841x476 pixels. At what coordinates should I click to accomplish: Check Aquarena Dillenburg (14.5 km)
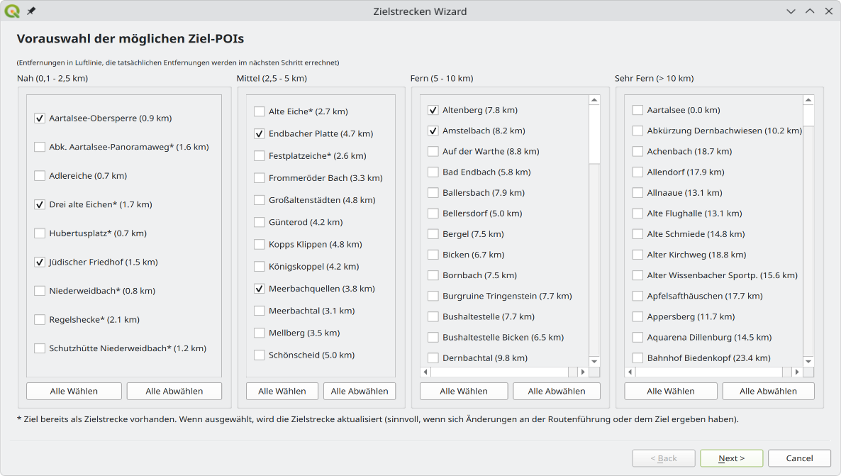637,337
